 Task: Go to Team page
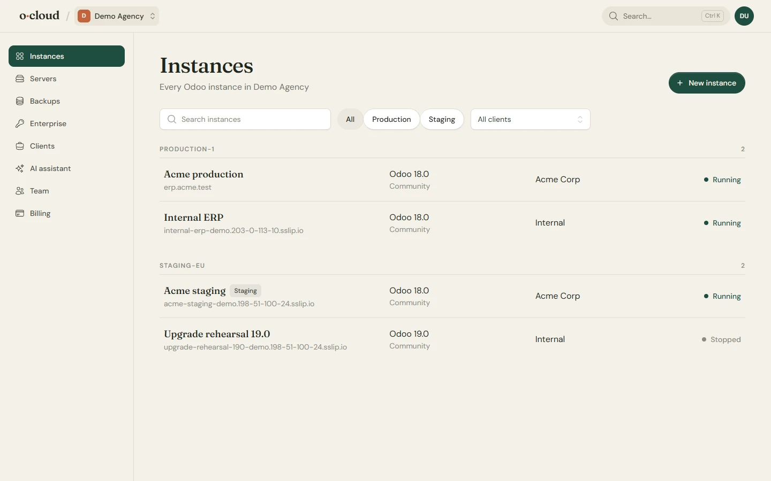tap(66, 191)
